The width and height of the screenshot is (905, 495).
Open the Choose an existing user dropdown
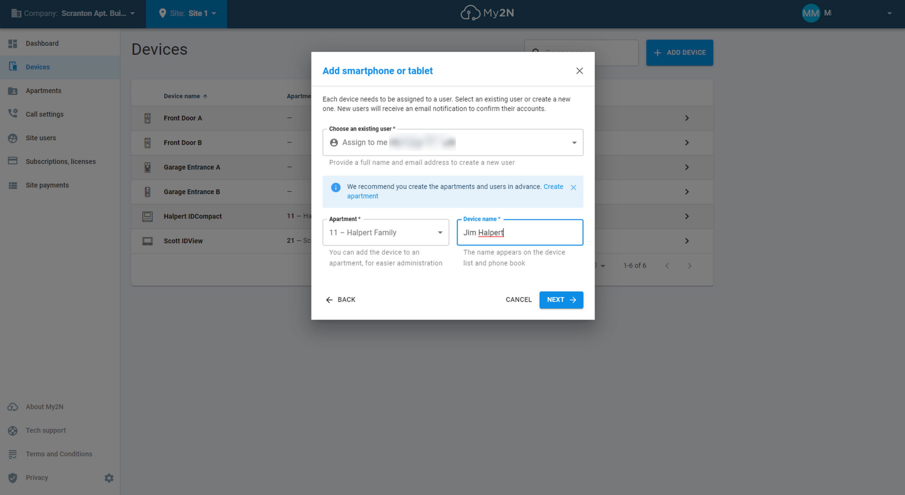click(453, 142)
